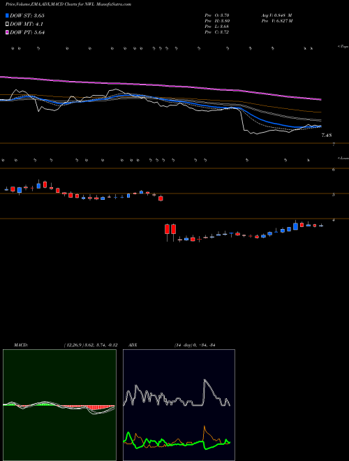
Task: Click the rightmost candlestick on the price chart
Action: (321, 226)
